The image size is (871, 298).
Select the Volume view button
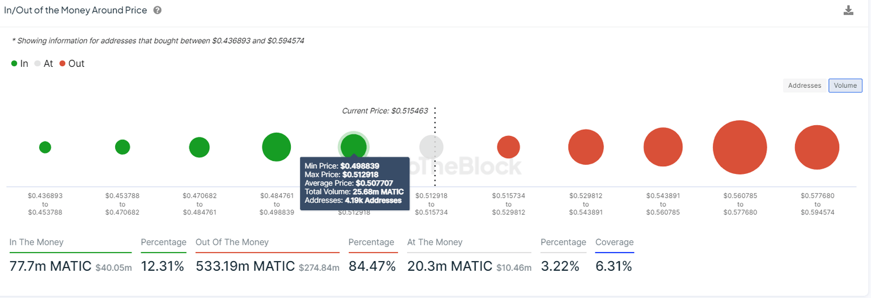tap(845, 86)
